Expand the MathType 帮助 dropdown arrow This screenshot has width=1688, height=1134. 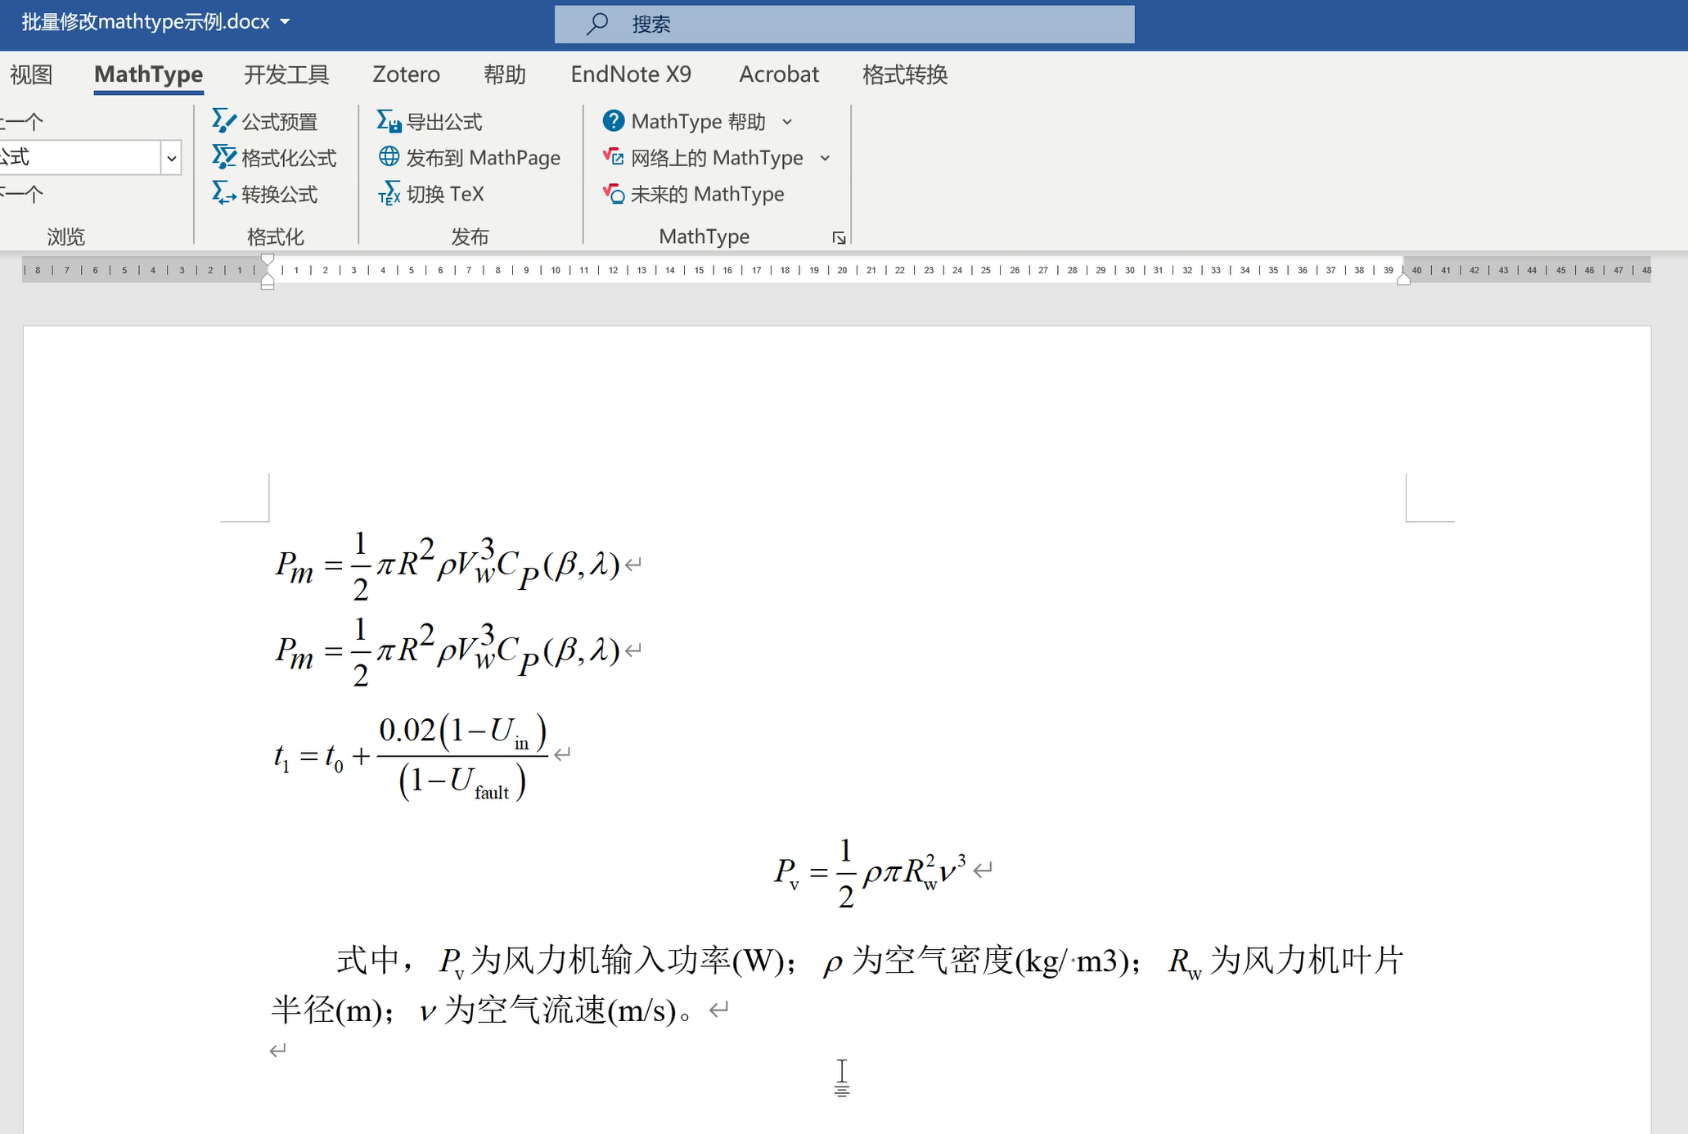(787, 122)
